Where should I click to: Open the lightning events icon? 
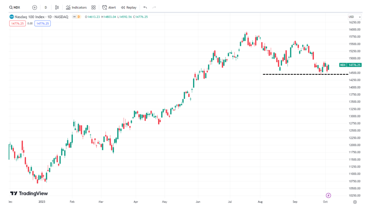point(328,195)
